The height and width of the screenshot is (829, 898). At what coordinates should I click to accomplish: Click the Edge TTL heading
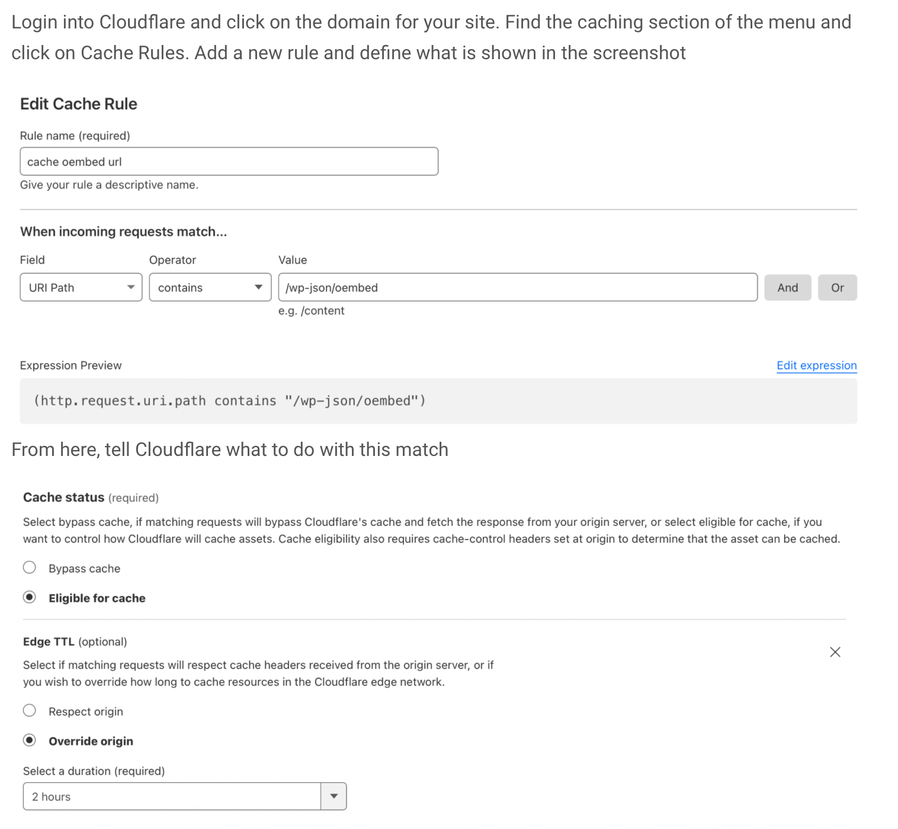(49, 642)
